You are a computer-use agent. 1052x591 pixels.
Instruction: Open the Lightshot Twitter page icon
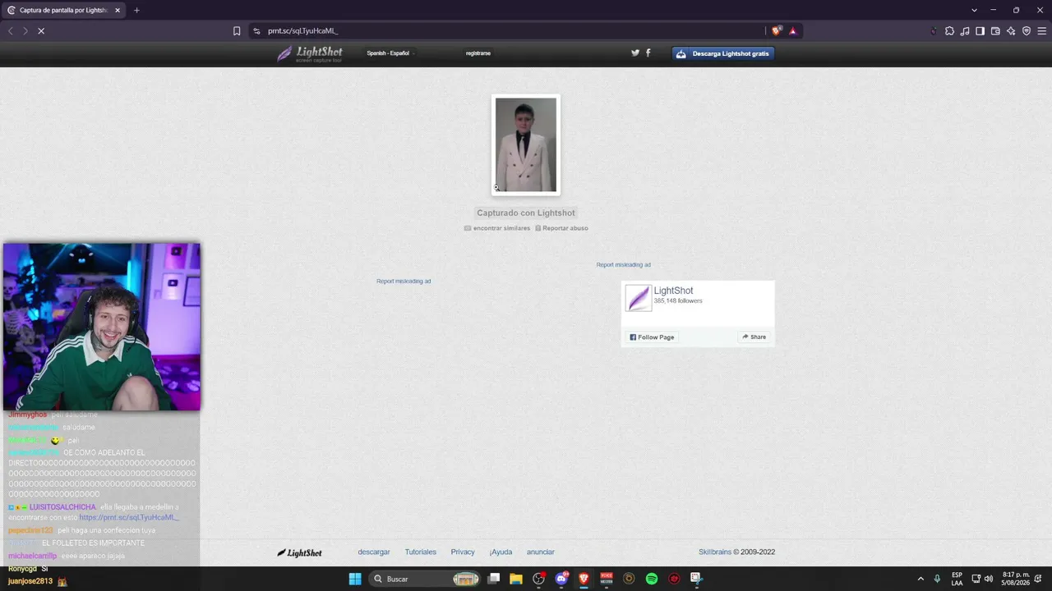[x=635, y=53]
